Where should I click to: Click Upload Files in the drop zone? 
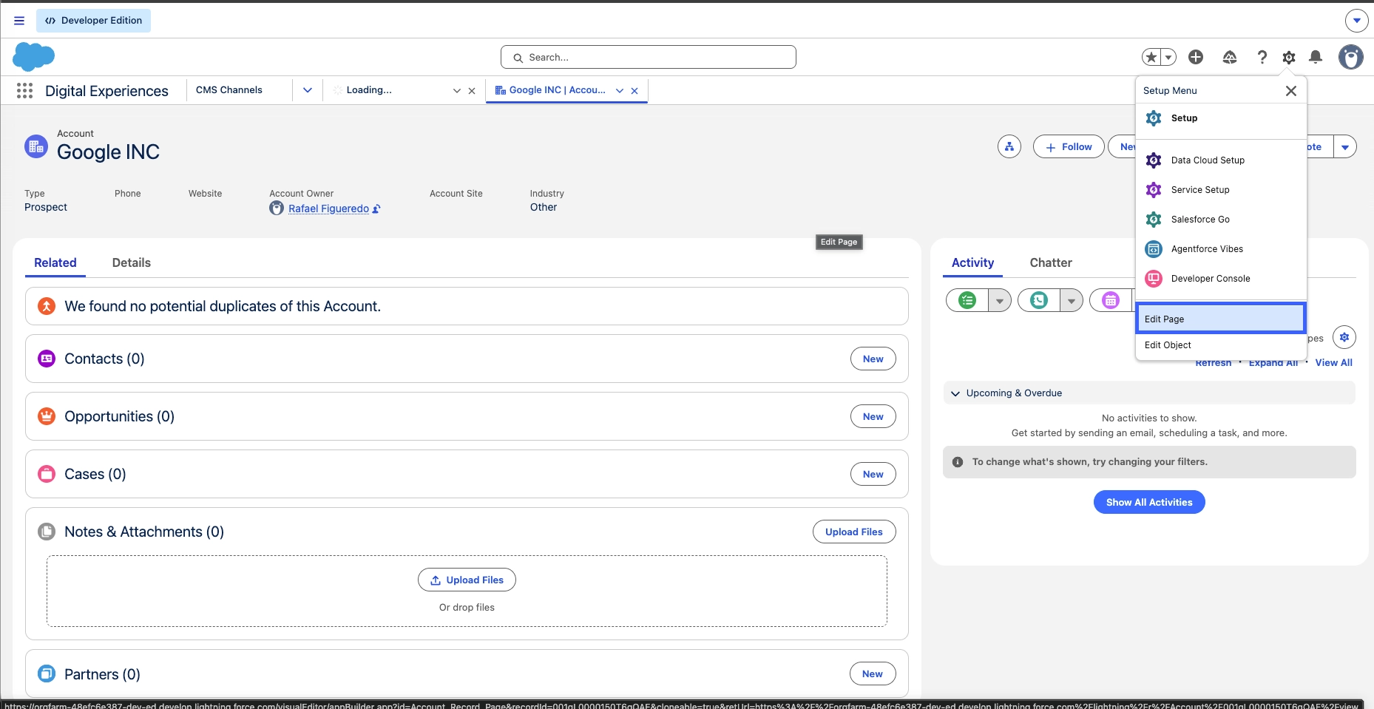tap(467, 580)
